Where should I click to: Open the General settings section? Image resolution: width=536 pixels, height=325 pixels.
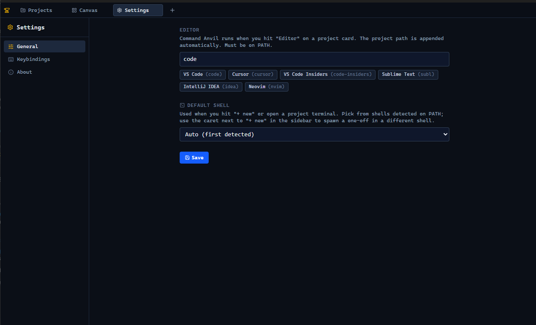44,46
